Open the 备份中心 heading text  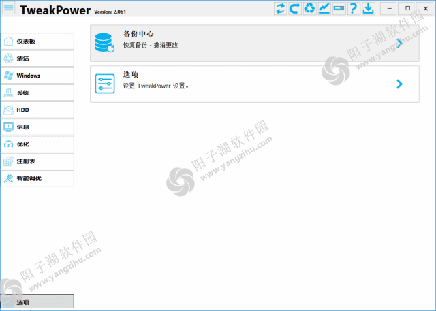[x=138, y=34]
